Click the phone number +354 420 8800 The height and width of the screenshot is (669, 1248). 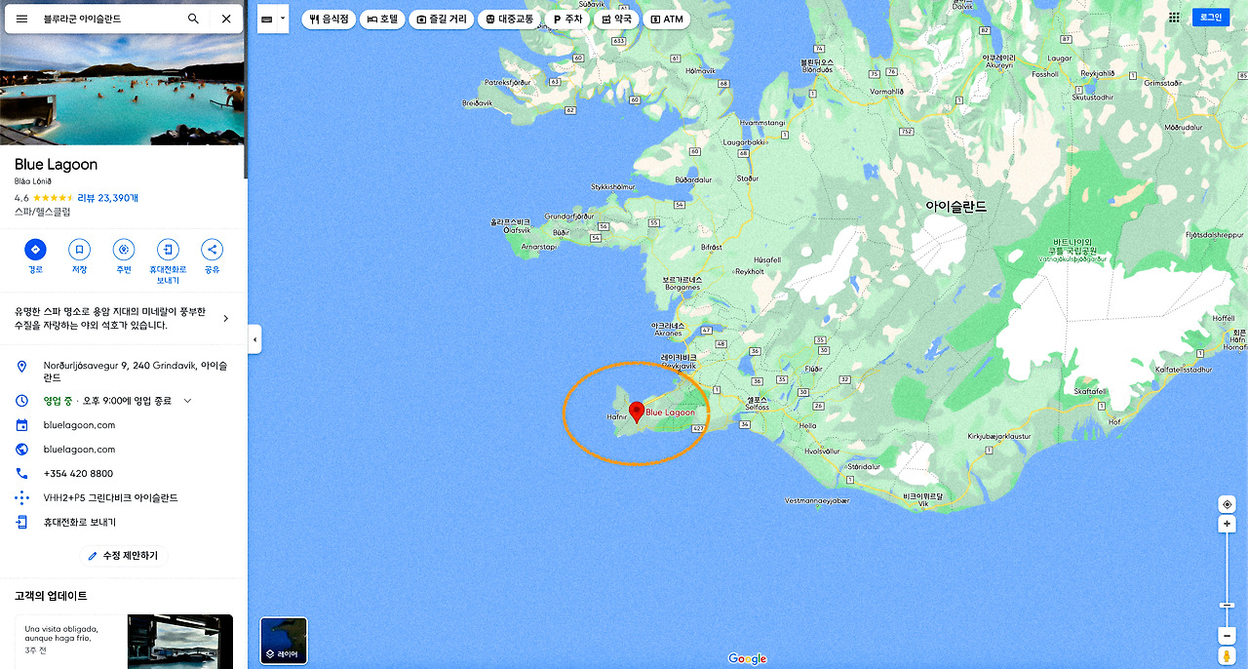coord(78,474)
